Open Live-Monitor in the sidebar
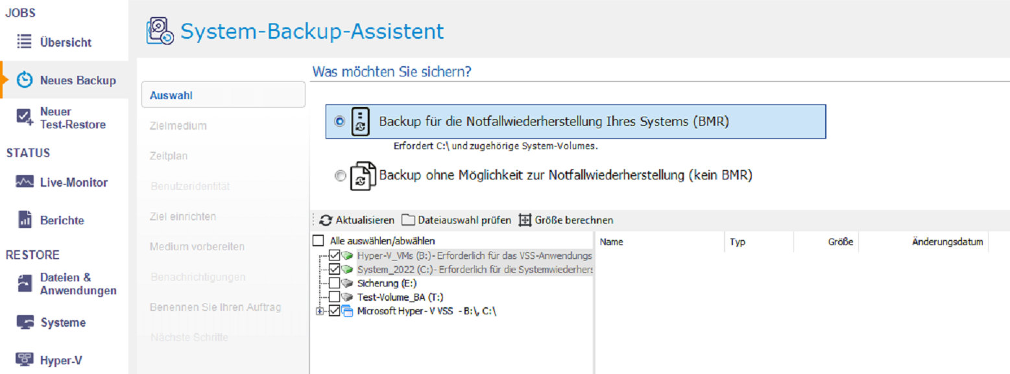Viewport: 1010px width, 374px height. 62,183
